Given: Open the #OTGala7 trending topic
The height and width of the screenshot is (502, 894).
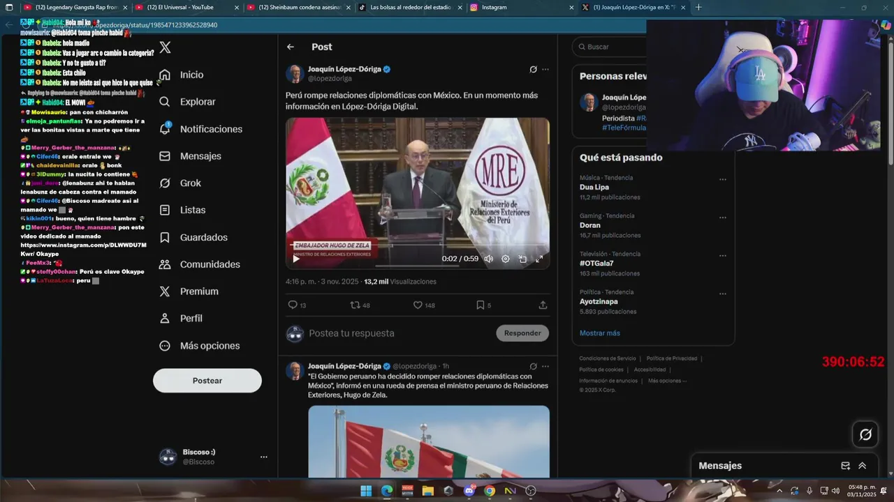Looking at the screenshot, I should 596,264.
